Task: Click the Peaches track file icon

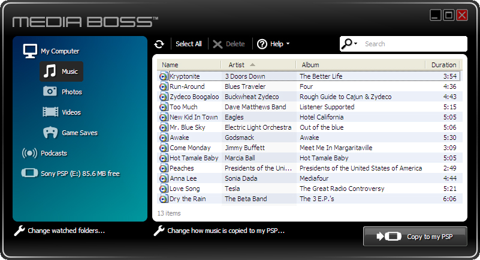Action: 164,168
